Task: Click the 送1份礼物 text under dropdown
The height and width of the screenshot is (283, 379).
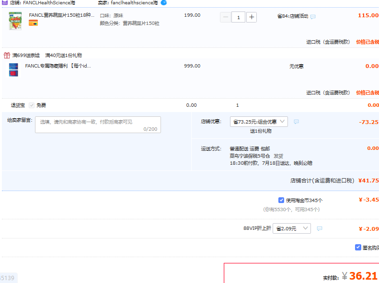Action: (x=261, y=131)
